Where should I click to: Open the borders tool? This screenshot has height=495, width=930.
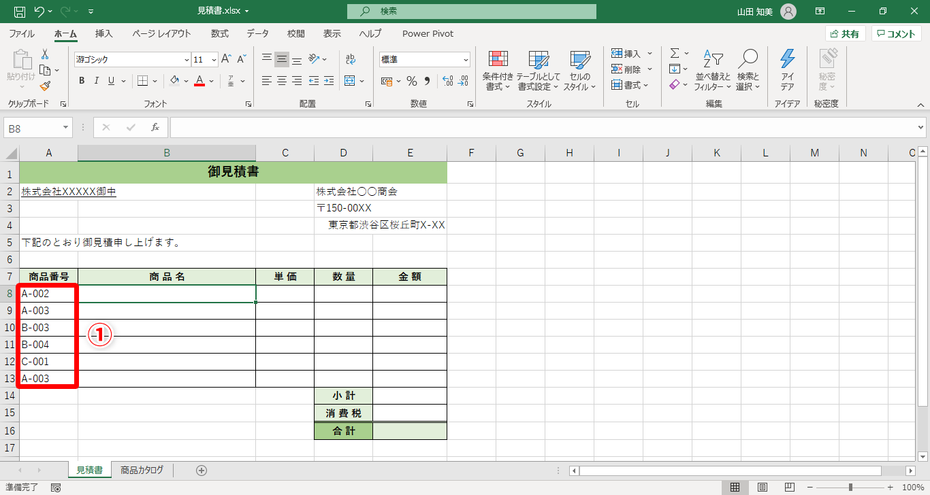(142, 81)
